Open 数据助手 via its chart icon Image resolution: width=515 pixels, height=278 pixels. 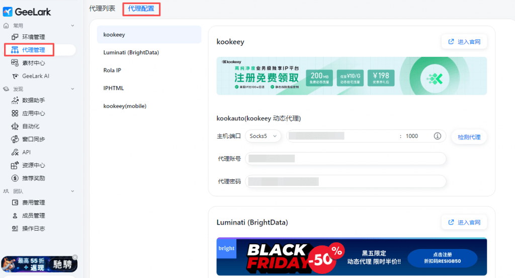tap(15, 100)
